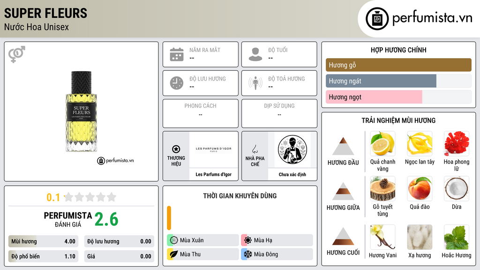Click the unisex gender symbol icon
This screenshot has height=270, width=480.
coord(17,54)
